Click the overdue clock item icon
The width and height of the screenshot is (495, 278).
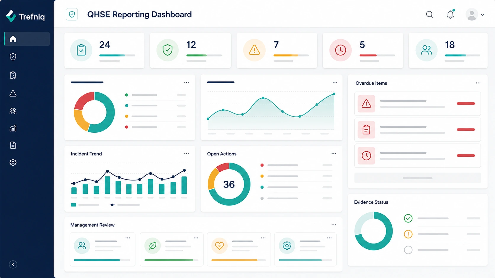point(366,156)
